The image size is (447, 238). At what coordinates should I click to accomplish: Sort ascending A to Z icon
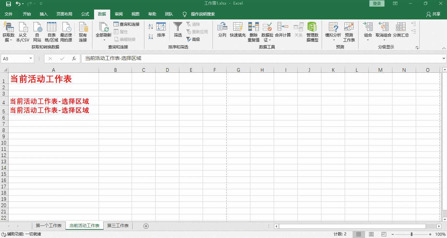click(x=151, y=27)
